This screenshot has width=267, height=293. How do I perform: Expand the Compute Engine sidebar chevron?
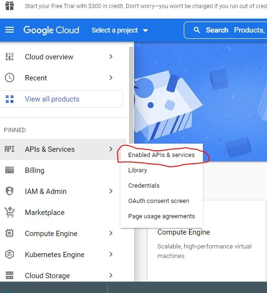coord(111,233)
